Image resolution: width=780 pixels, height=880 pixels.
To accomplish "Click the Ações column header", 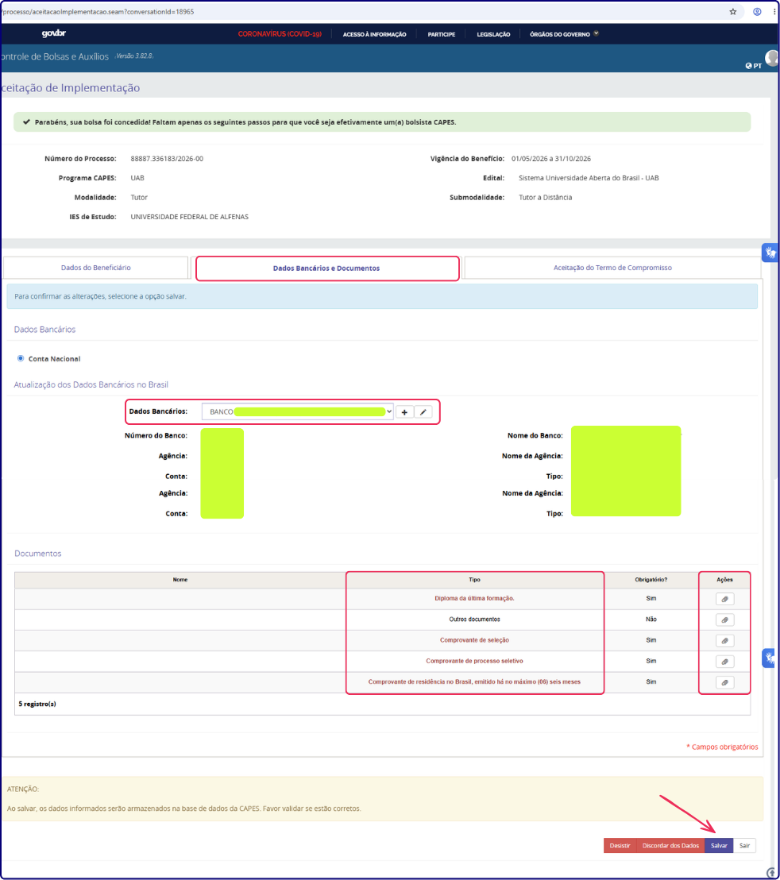I will click(x=724, y=580).
